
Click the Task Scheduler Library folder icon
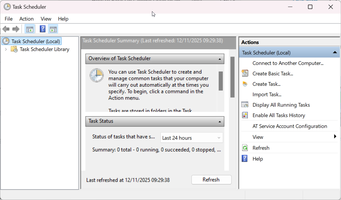[14, 49]
